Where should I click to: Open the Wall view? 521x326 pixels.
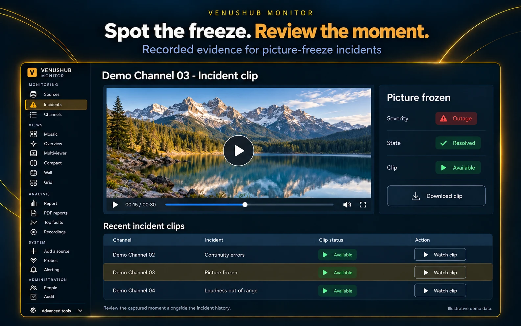click(x=48, y=173)
